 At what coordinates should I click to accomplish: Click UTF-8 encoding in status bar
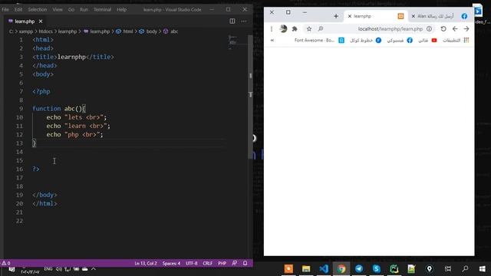point(191,264)
